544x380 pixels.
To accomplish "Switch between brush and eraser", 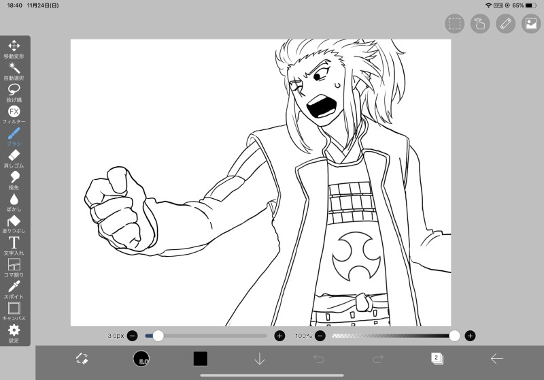I will click(x=82, y=358).
